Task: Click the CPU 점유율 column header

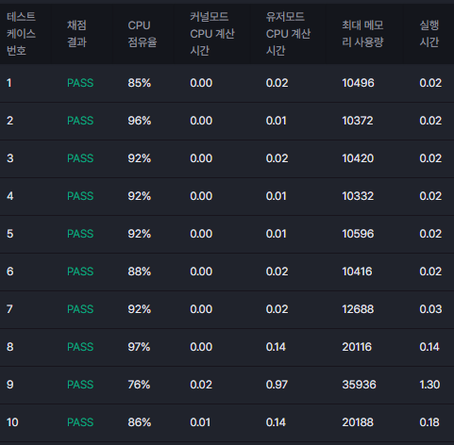Action: [x=143, y=34]
